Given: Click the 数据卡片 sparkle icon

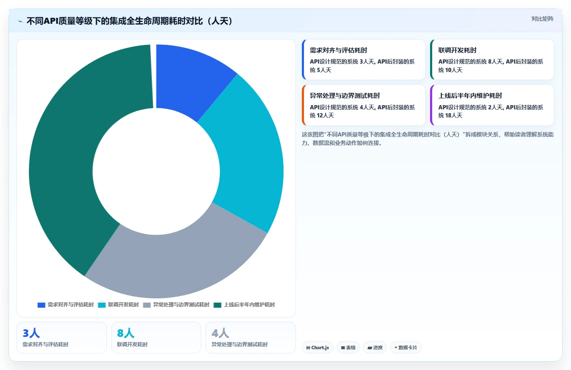Looking at the screenshot, I should coord(396,347).
